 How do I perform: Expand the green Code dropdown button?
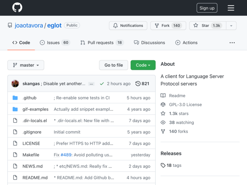[143, 65]
